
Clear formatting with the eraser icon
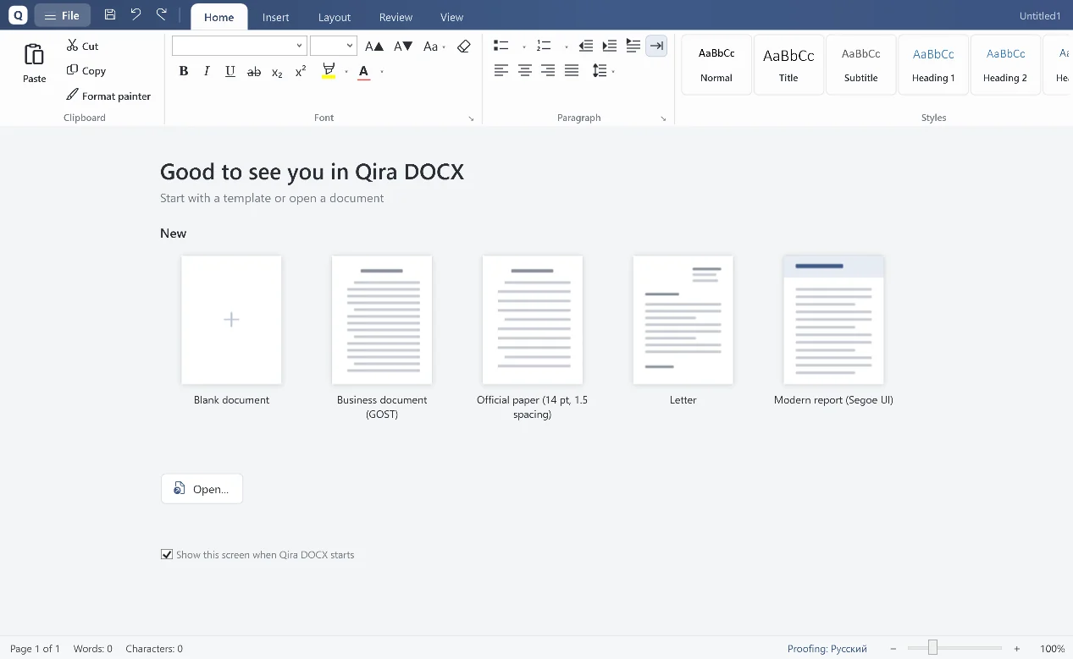[x=463, y=46]
